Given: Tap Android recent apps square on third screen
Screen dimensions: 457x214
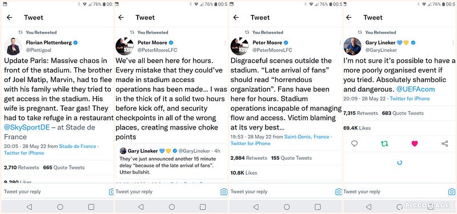Looking at the screenshot, I should (318, 207).
